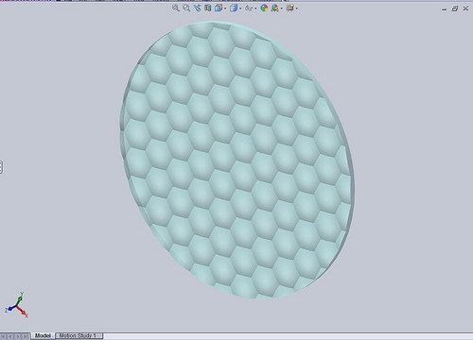473x340 pixels.
Task: Click the Display Style box icon
Action: pos(234,8)
